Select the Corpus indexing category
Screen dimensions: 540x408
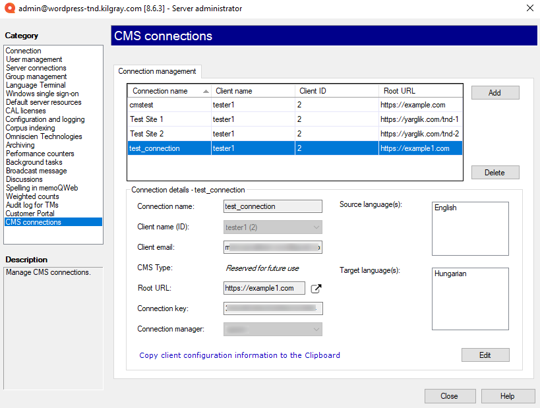29,127
